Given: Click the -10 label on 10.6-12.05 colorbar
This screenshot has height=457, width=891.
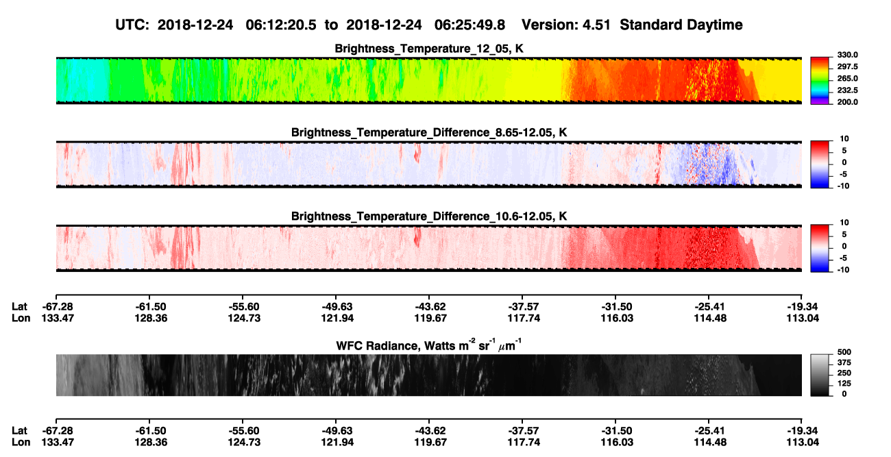Looking at the screenshot, I should coord(843,270).
